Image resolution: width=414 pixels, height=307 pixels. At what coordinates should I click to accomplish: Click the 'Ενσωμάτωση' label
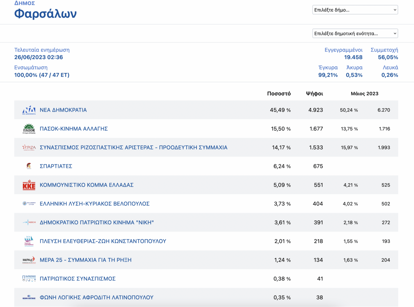(31, 67)
